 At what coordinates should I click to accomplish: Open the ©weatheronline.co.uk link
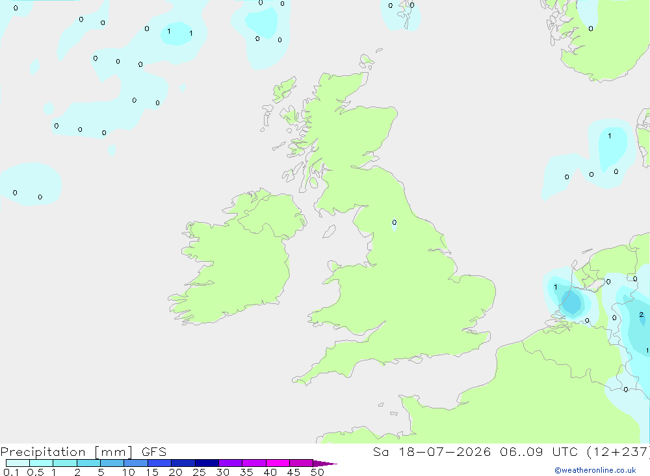coord(595,470)
